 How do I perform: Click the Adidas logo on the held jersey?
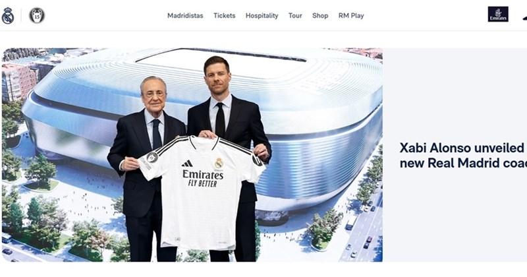tap(187, 164)
